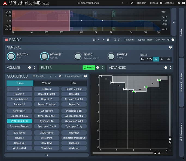186x161 pixels.
Task: Select Vinyl stop preset
Action: (47, 148)
